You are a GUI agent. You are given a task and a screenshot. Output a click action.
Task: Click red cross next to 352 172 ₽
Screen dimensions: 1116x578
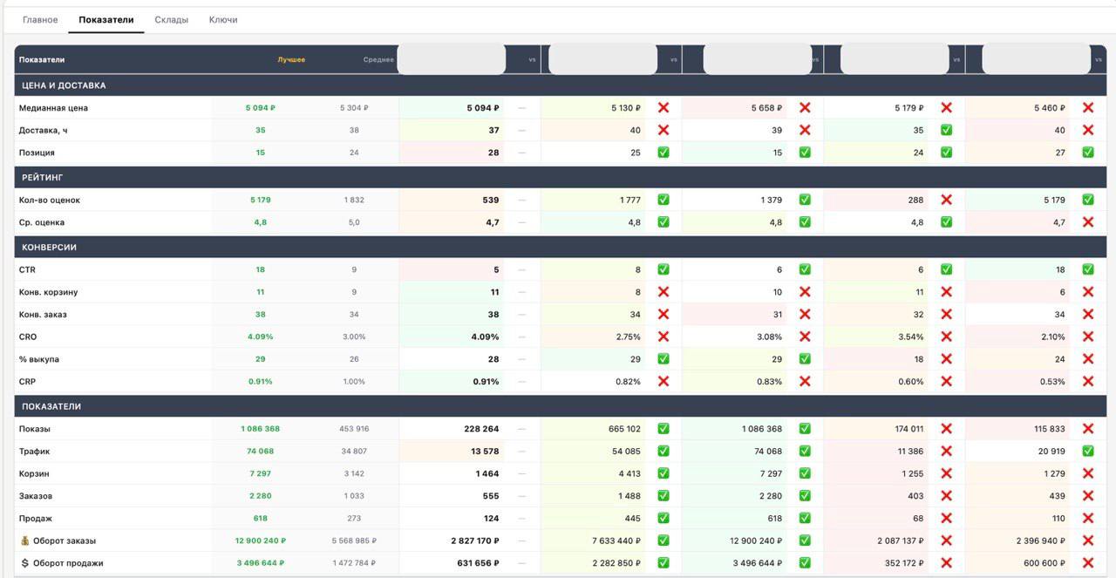point(946,563)
